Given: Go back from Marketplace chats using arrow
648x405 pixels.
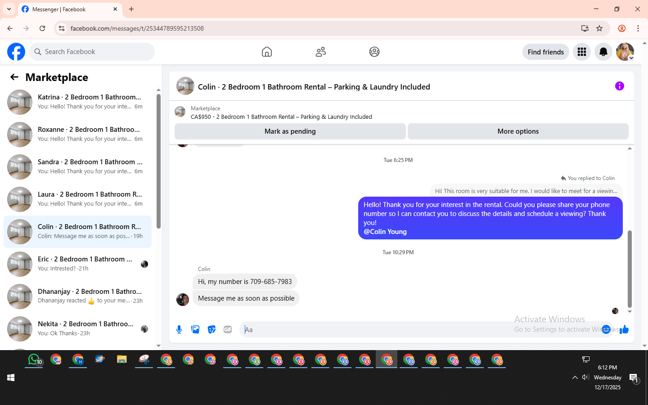Looking at the screenshot, I should pyautogui.click(x=14, y=77).
